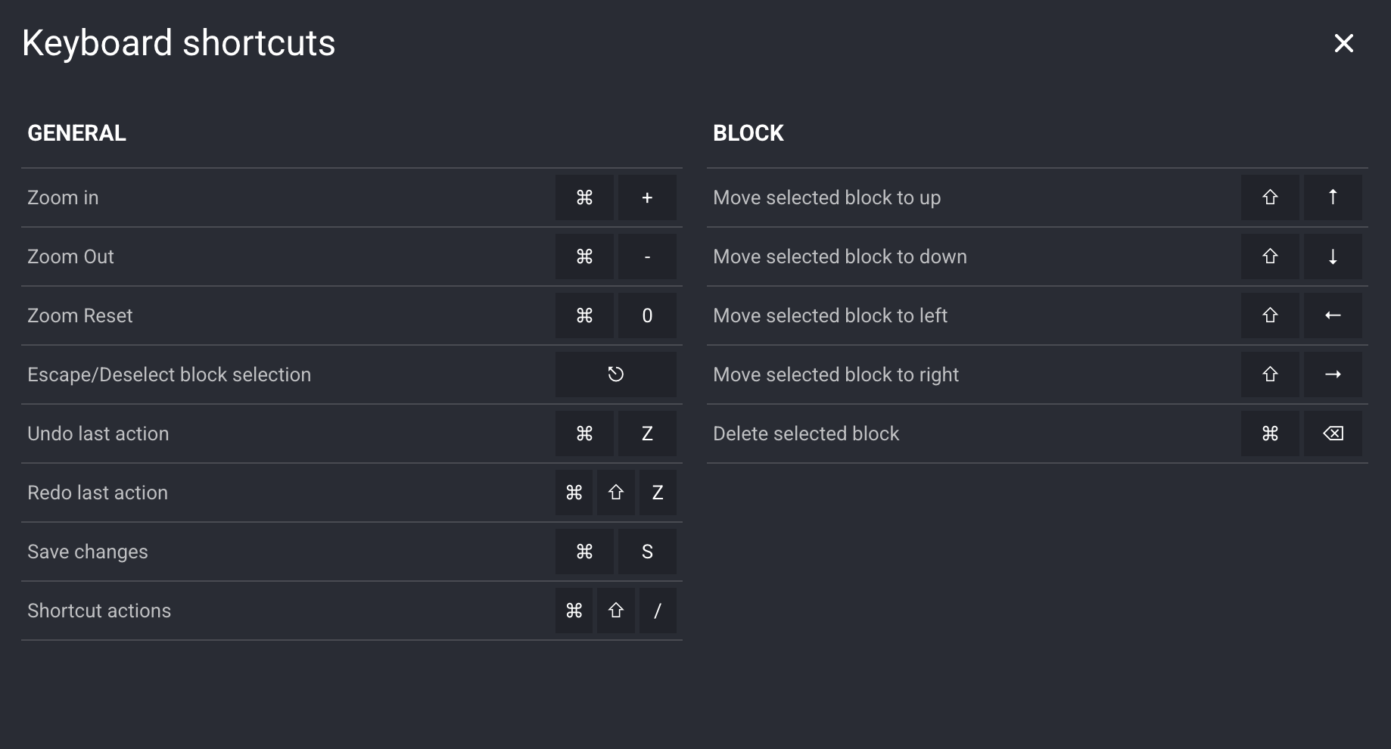Click the plus key icon for Zoom in
The height and width of the screenshot is (749, 1391).
click(x=647, y=197)
